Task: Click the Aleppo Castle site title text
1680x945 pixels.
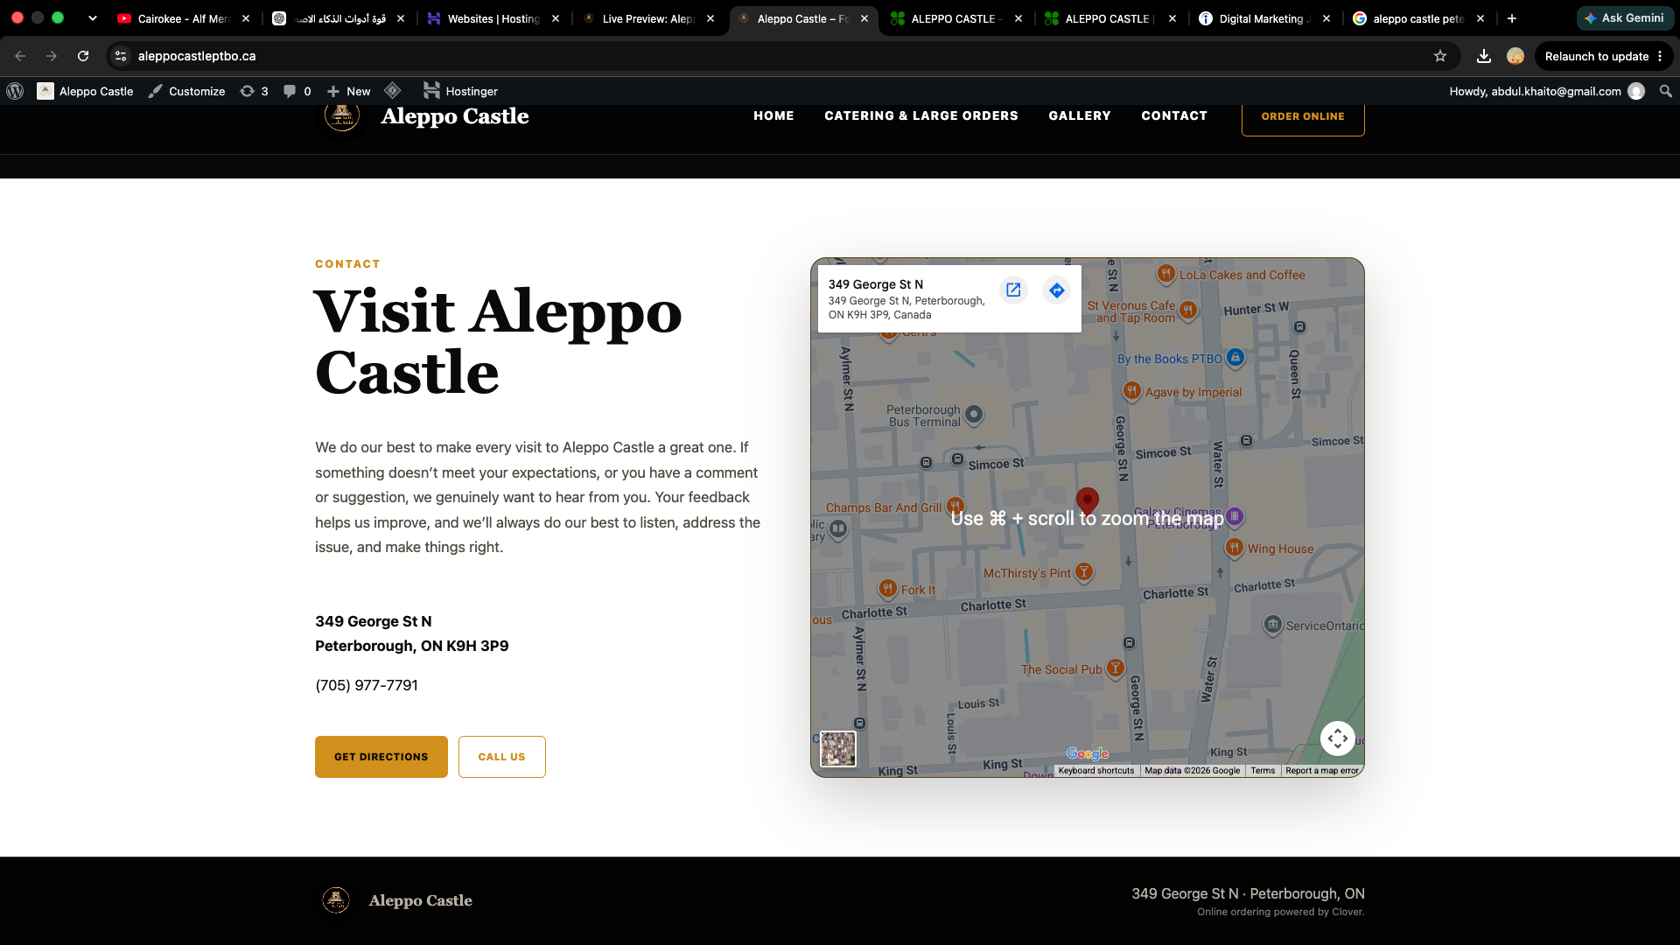Action: click(x=454, y=116)
